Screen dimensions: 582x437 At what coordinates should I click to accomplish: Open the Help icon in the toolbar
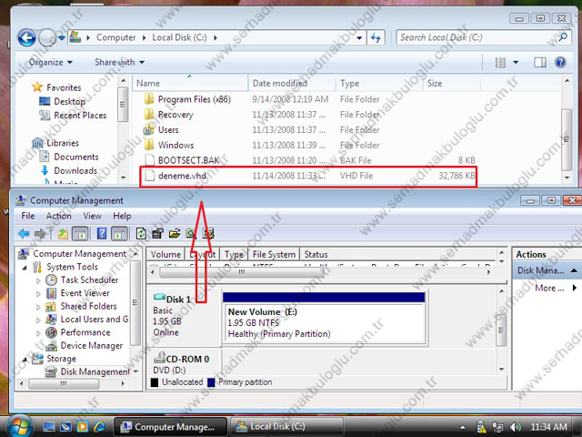tap(101, 234)
